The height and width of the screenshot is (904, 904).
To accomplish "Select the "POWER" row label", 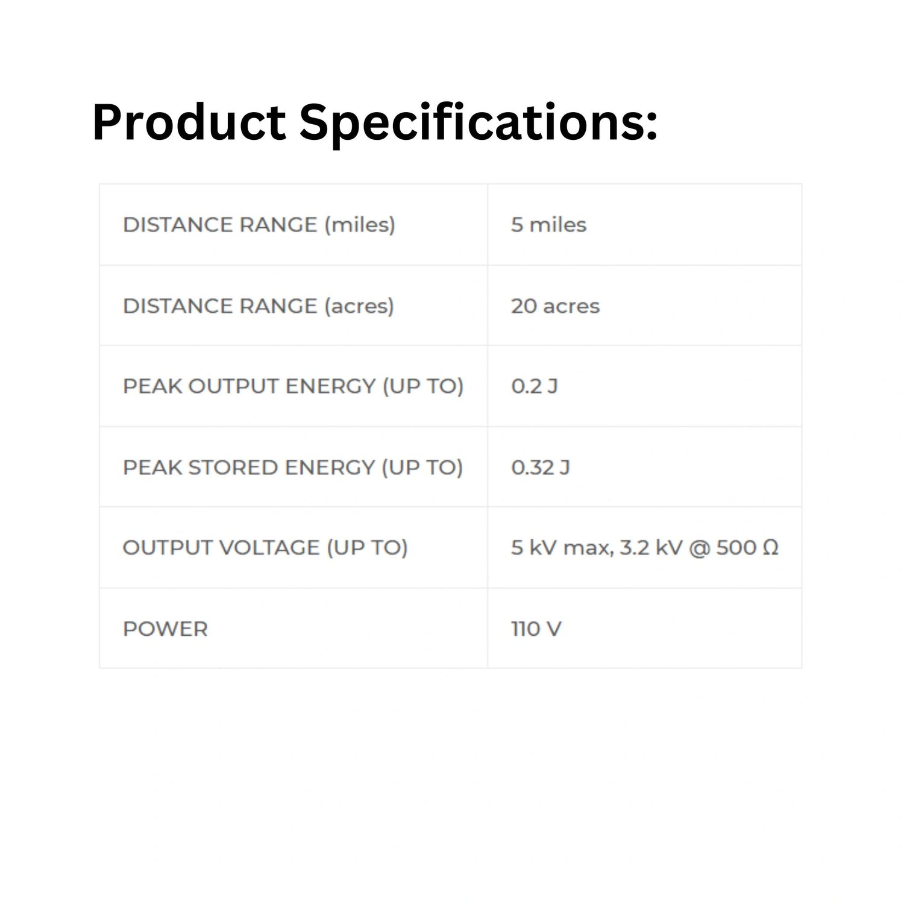I will [x=165, y=629].
